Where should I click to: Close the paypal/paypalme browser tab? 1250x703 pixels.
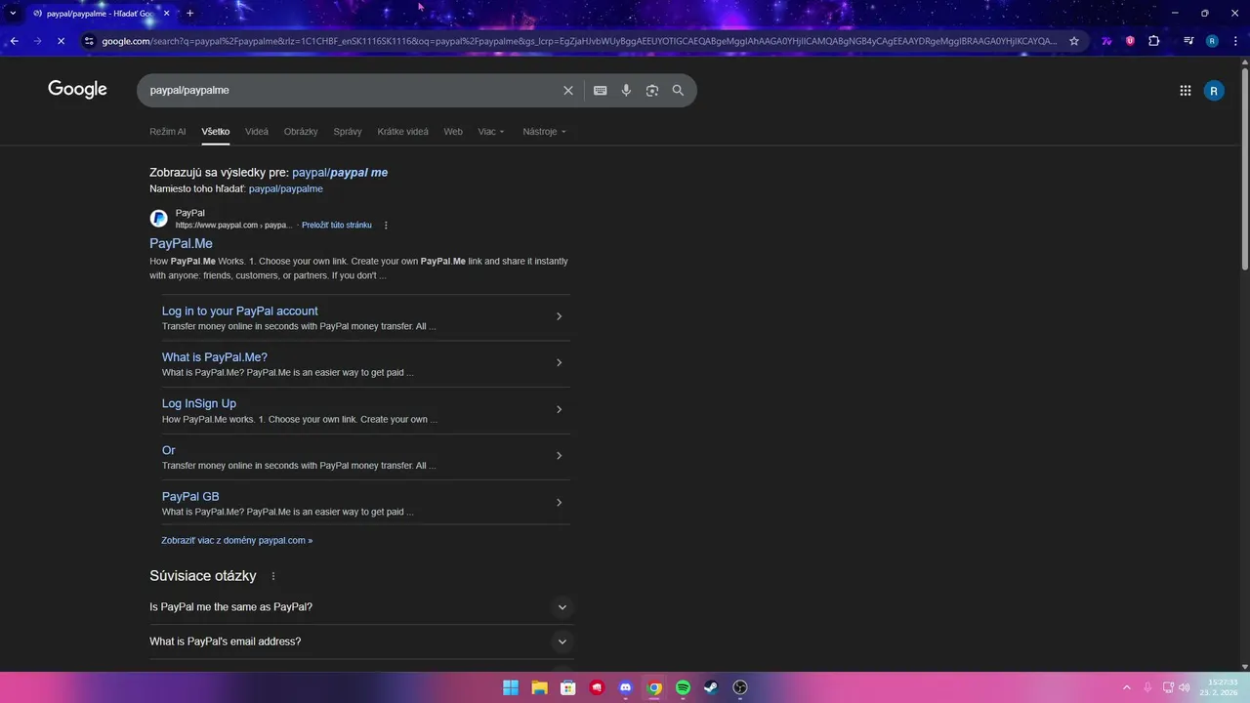click(167, 13)
